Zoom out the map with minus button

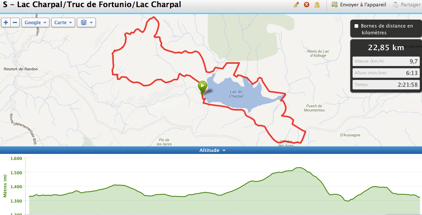point(15,23)
